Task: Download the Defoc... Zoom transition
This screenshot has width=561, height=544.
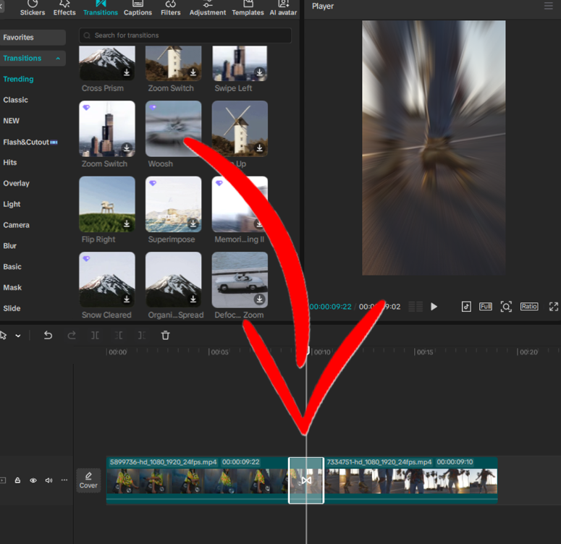Action: [x=259, y=299]
